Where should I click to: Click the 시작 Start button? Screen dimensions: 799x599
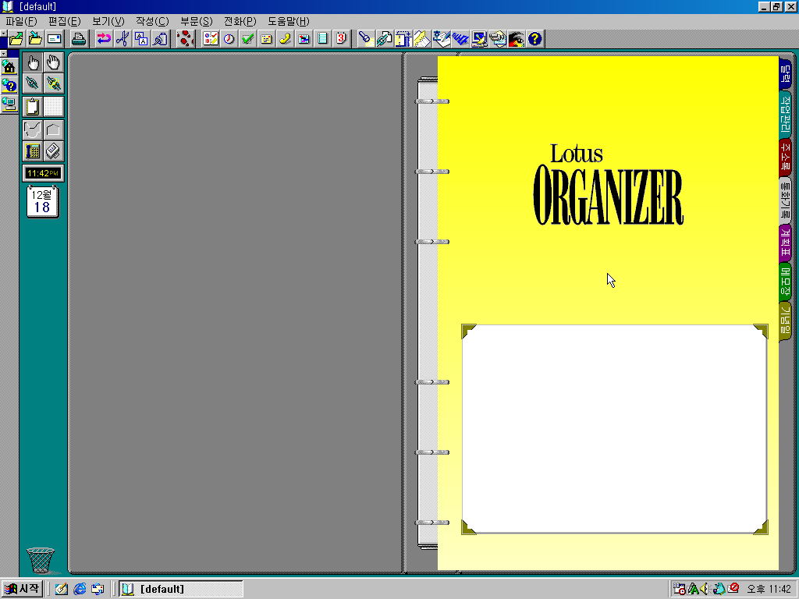pyautogui.click(x=22, y=589)
